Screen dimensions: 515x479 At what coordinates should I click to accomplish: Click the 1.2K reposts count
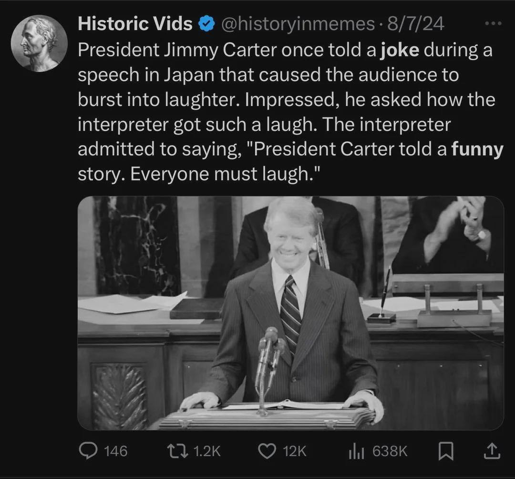207,451
